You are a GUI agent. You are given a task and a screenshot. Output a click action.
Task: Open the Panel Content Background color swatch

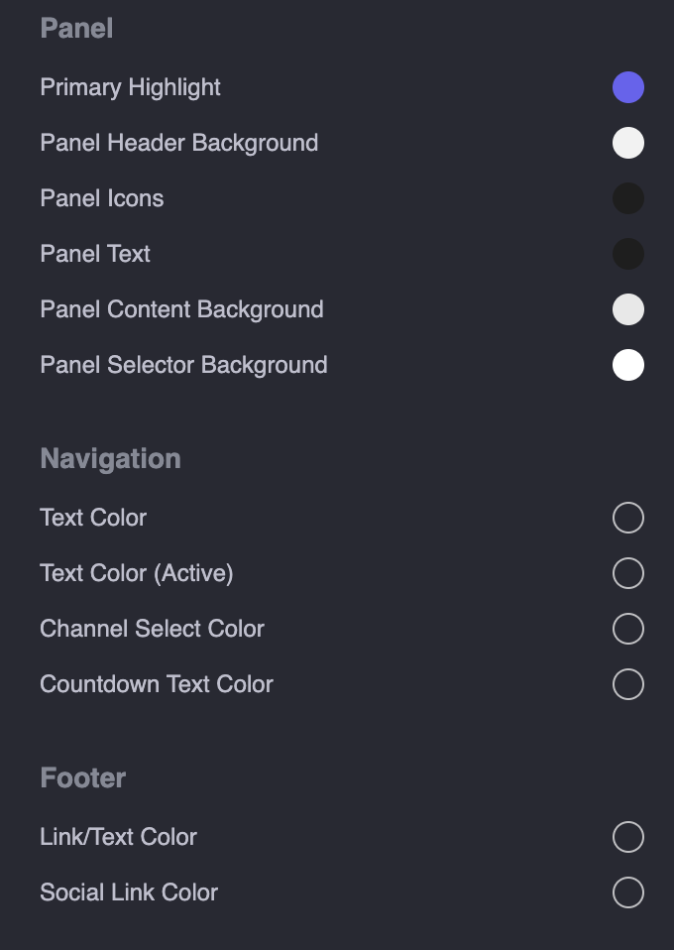pos(628,309)
